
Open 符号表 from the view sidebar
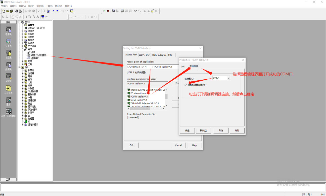point(8,43)
